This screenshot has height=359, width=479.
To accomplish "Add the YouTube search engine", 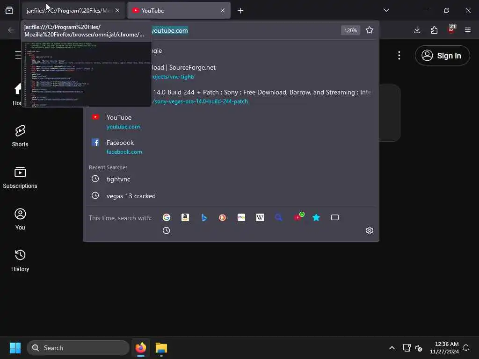I will click(299, 217).
